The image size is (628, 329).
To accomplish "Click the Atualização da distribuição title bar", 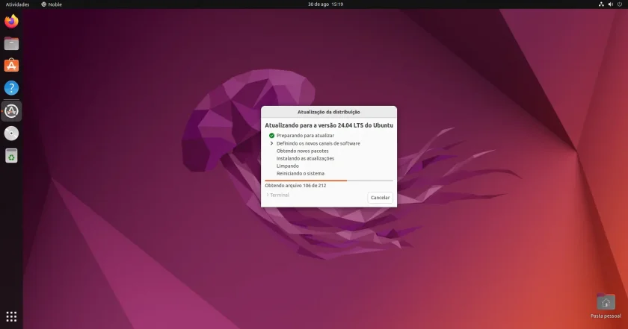I will pos(329,112).
